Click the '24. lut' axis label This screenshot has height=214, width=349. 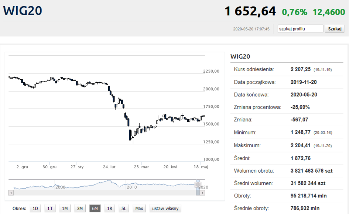109,167
